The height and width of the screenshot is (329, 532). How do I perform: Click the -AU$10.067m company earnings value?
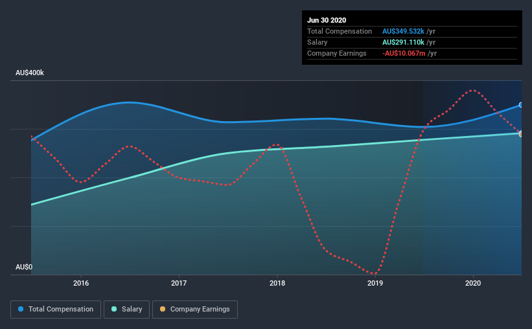[404, 53]
